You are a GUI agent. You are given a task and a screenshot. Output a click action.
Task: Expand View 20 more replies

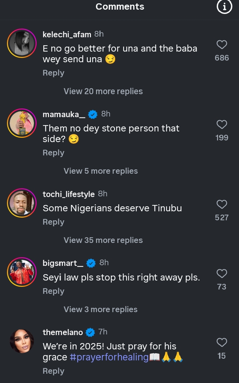[x=103, y=92]
